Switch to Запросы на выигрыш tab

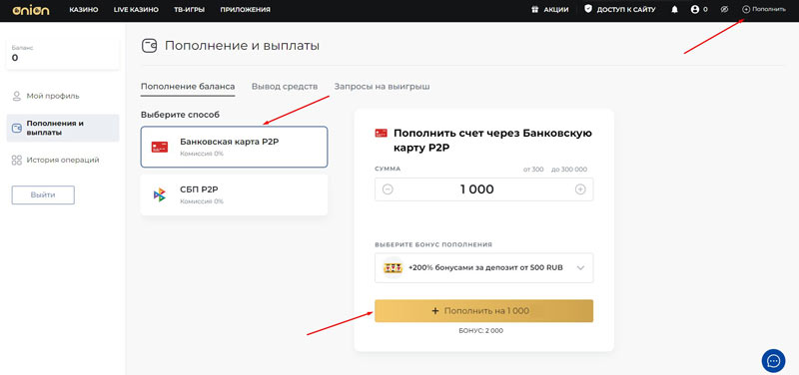382,87
